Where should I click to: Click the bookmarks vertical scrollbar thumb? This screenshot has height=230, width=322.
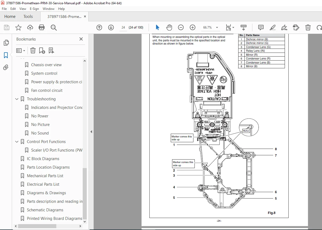pyautogui.click(x=85, y=193)
